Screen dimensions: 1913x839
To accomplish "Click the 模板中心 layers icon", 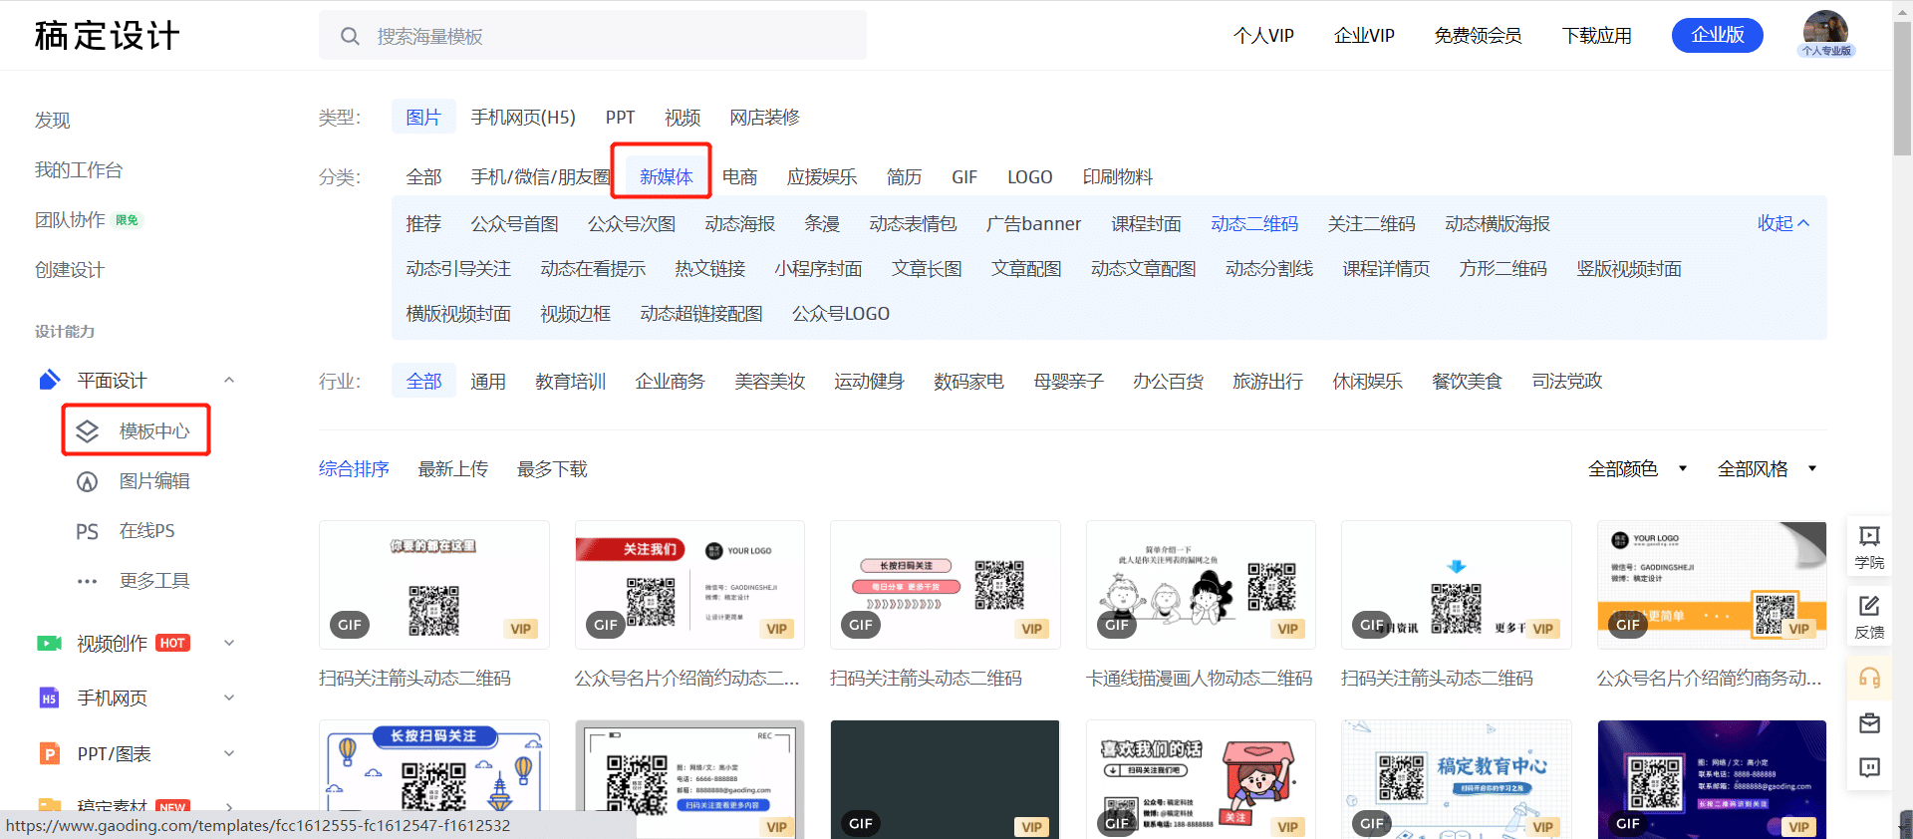I will 88,430.
